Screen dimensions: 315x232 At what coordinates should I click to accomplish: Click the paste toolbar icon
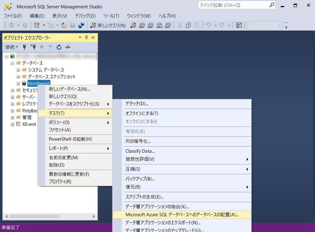[197, 25]
